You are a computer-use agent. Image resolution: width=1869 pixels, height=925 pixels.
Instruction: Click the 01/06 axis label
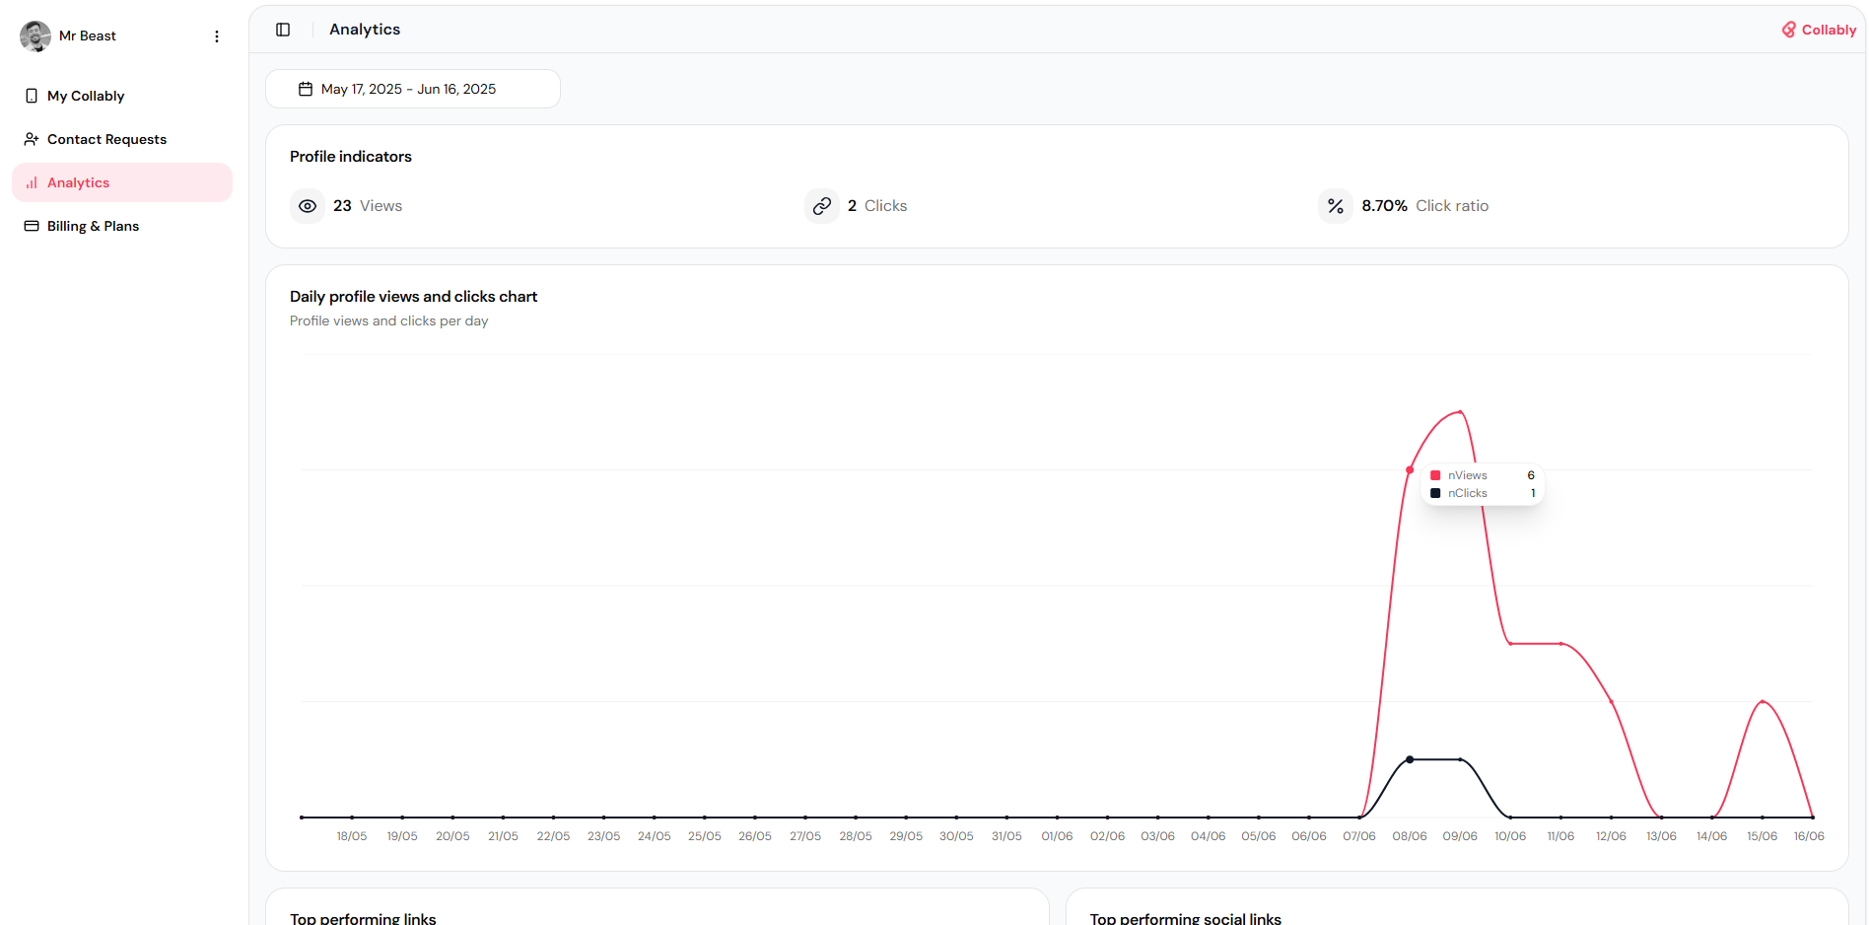coord(1057,836)
